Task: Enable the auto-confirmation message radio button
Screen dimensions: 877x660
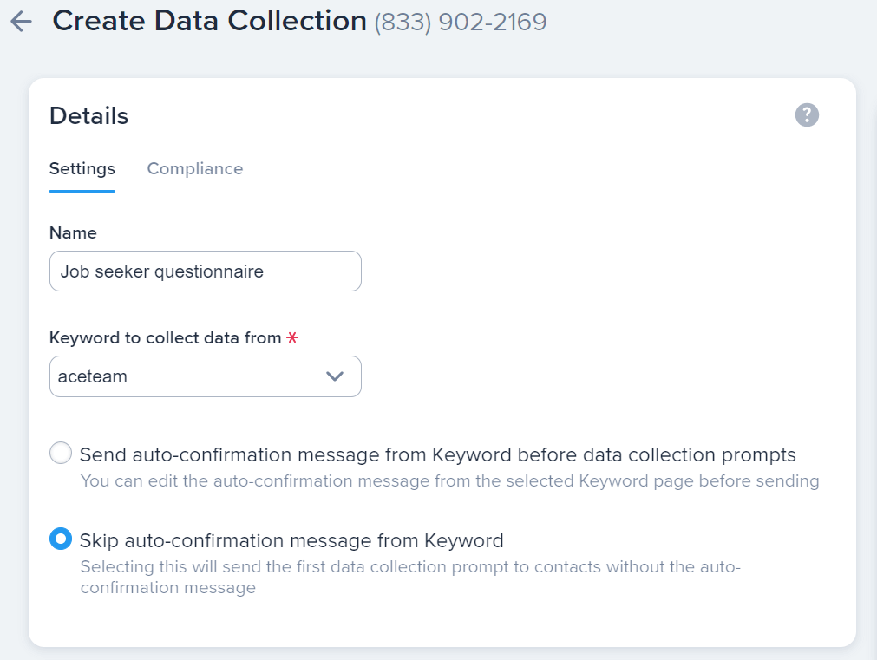Action: (60, 452)
